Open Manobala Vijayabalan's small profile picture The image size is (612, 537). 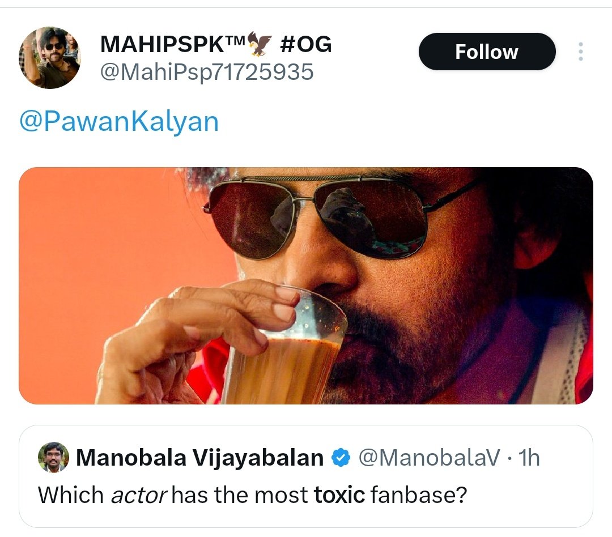click(x=53, y=457)
